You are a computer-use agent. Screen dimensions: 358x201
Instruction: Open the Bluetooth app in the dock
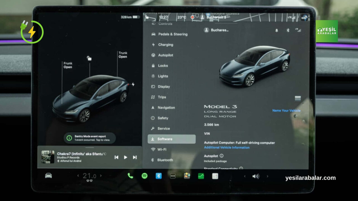point(159,176)
